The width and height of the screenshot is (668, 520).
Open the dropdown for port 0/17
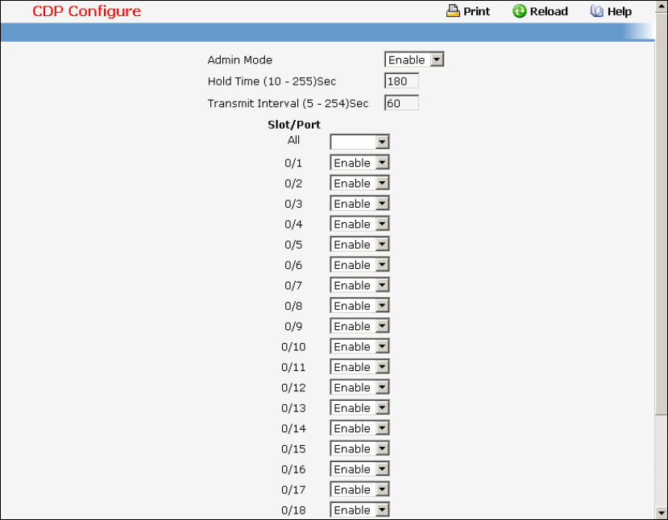pyautogui.click(x=359, y=489)
